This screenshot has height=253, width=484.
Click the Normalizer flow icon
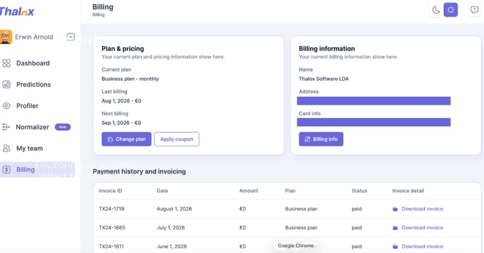[6, 127]
